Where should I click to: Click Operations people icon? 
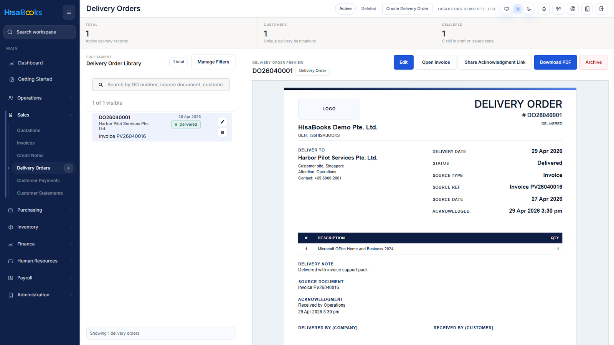[x=11, y=98]
